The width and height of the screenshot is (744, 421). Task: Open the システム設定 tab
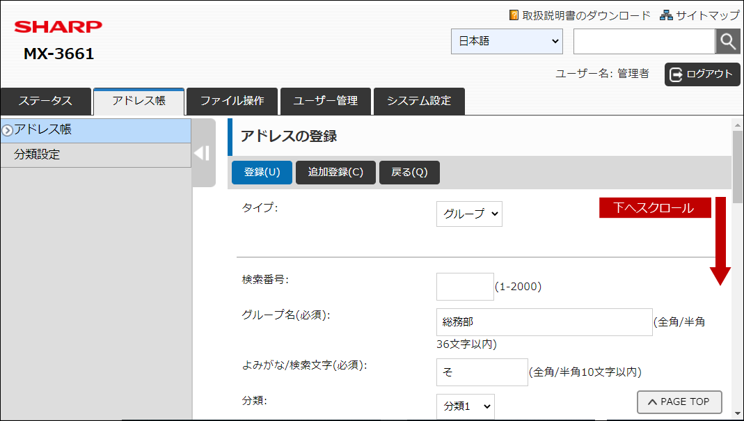click(x=419, y=101)
